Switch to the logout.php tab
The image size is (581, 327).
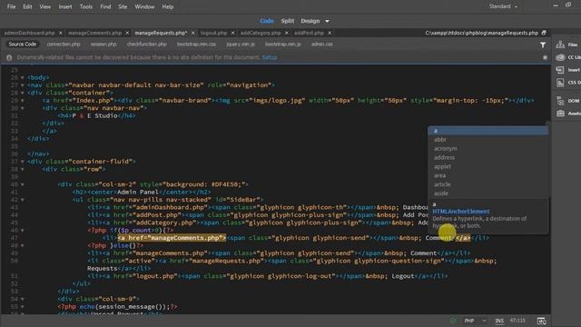[x=214, y=33]
